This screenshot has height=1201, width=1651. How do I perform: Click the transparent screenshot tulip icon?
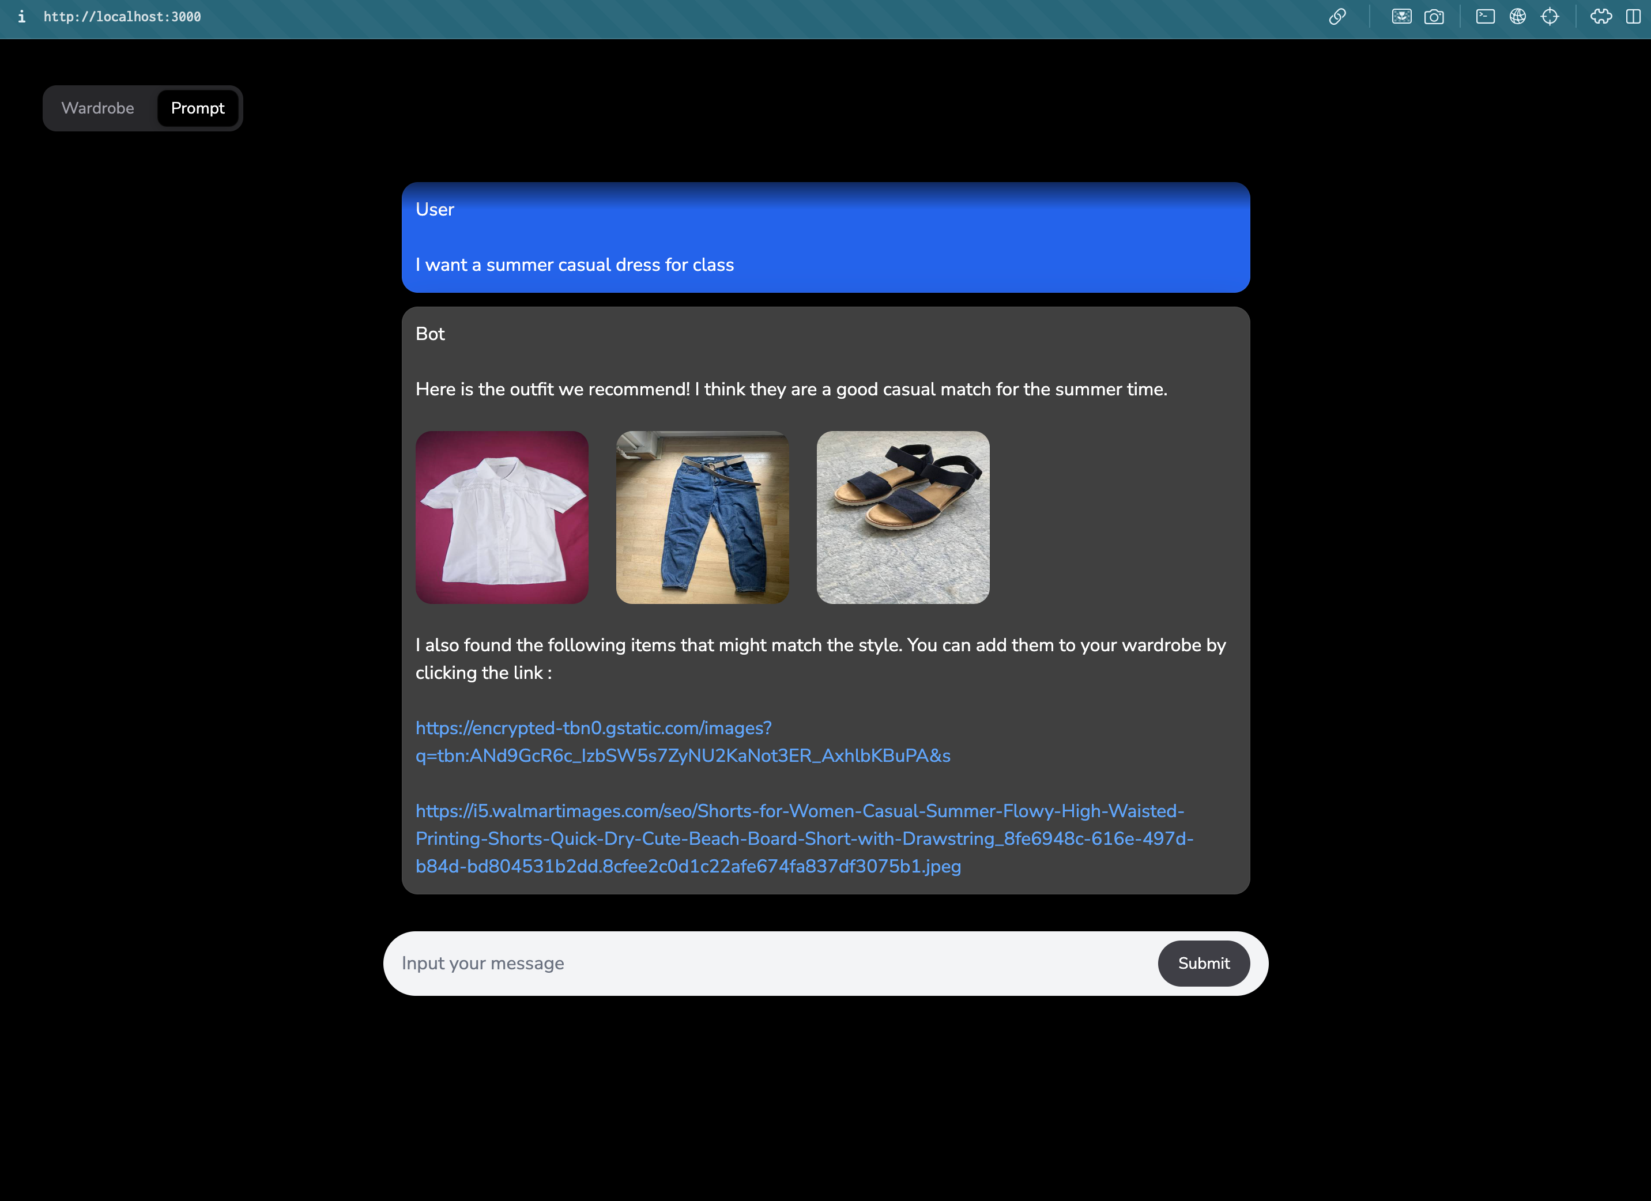(1401, 17)
